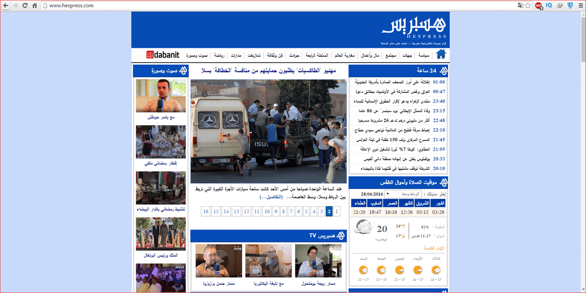Play TV video مسار حسن برزيزوة
Image resolution: width=586 pixels, height=293 pixels.
[218, 261]
